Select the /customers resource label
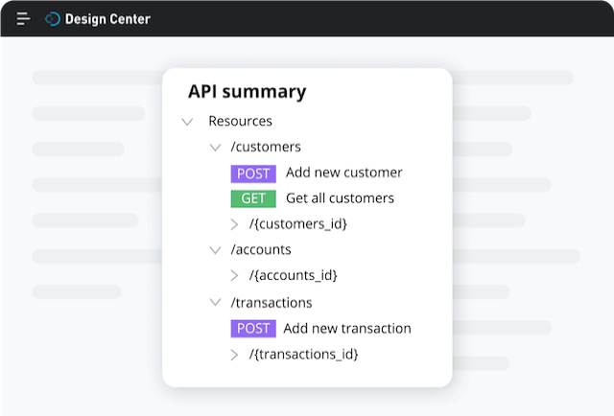This screenshot has height=416, width=614. tap(266, 147)
